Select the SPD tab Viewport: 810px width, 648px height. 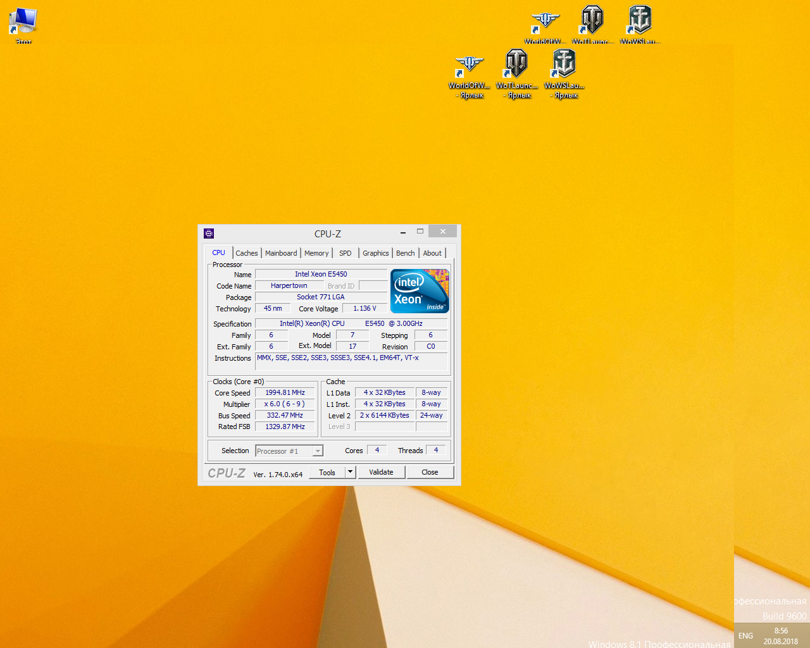[x=346, y=253]
